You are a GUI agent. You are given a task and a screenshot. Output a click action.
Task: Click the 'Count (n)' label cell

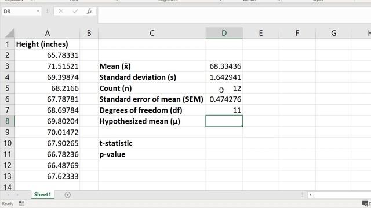(x=152, y=88)
